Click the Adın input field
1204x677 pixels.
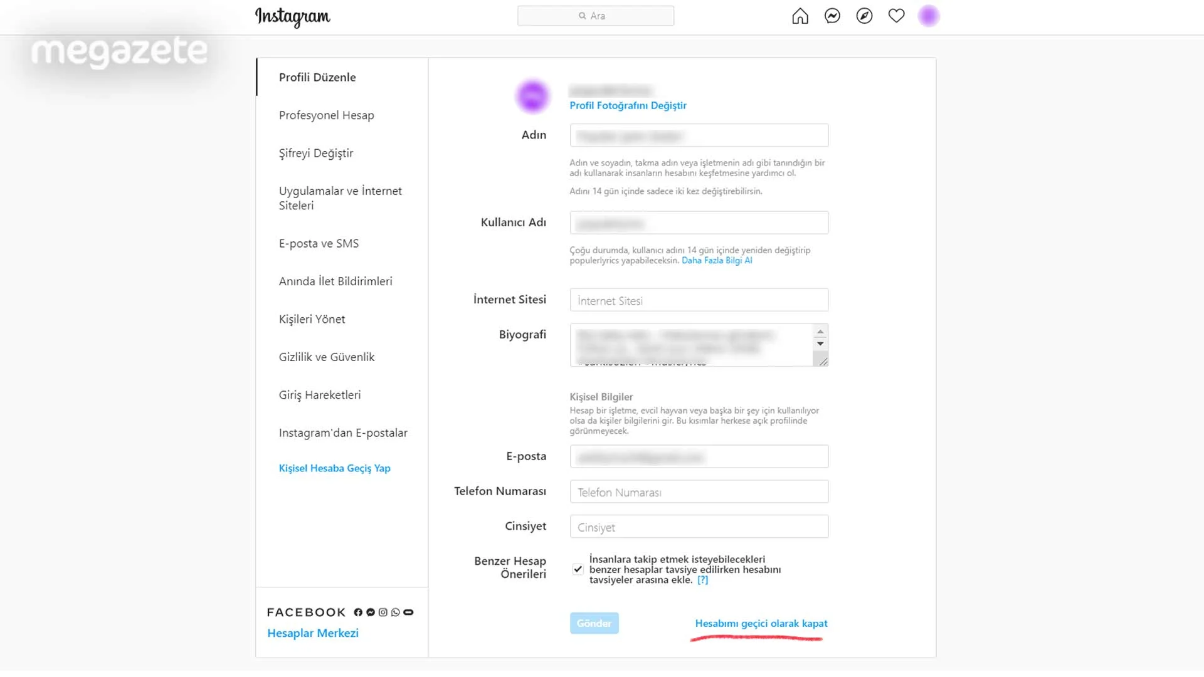click(699, 135)
